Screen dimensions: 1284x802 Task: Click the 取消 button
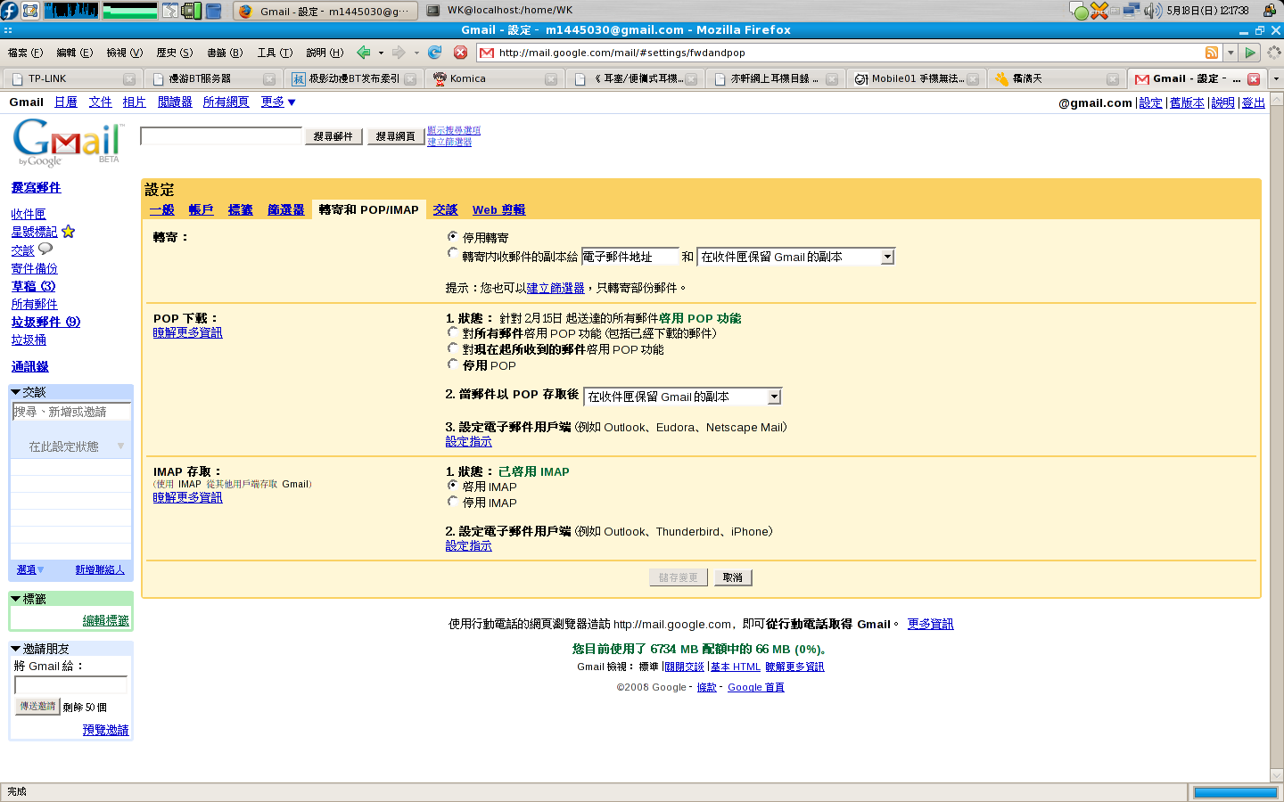[x=733, y=577]
